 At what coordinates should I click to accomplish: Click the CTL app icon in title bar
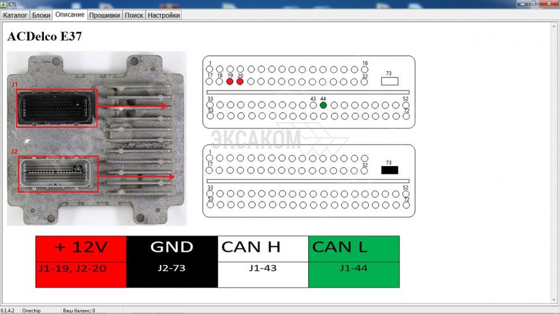4,4
